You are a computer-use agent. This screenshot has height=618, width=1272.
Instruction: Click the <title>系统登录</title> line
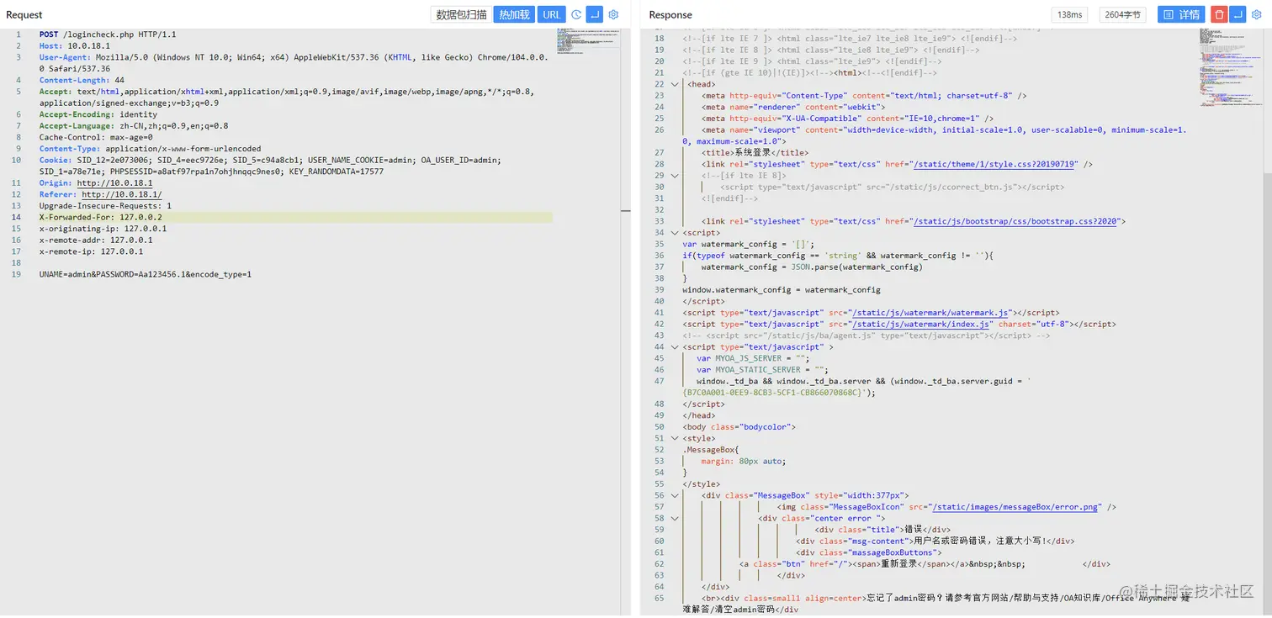[x=755, y=153]
